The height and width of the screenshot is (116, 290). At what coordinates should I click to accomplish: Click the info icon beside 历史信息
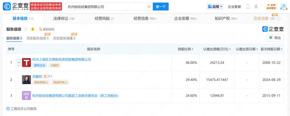coord(279,19)
